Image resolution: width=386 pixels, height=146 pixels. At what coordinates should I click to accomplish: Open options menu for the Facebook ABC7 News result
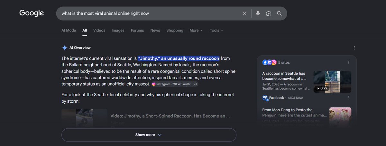pos(349,98)
